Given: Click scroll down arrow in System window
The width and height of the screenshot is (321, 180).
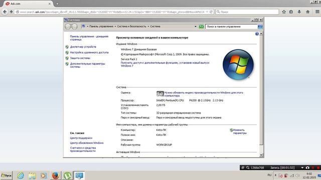Looking at the screenshot, I should (x=261, y=155).
